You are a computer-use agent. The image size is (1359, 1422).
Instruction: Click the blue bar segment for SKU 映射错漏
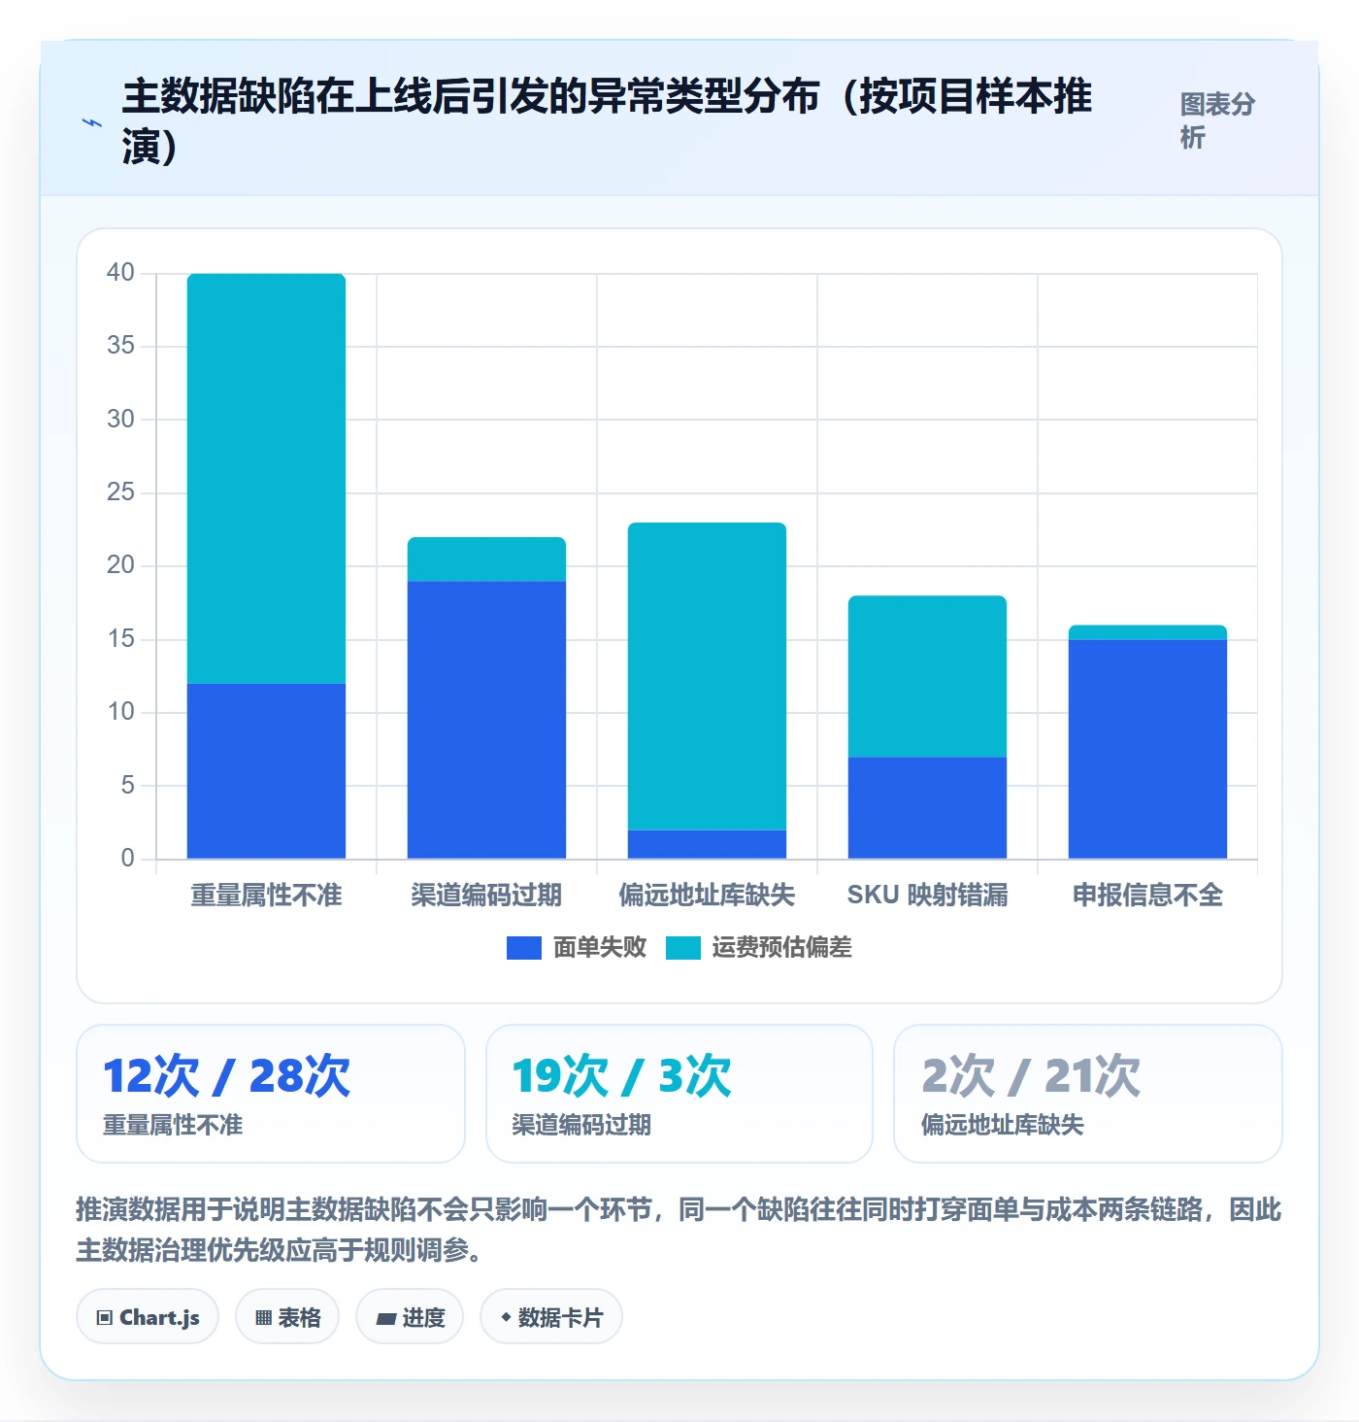(x=927, y=808)
